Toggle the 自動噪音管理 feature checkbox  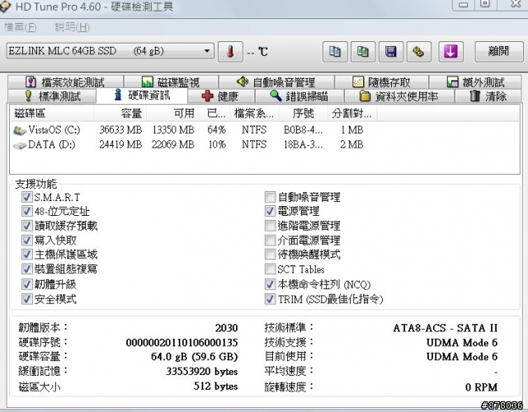pyautogui.click(x=270, y=197)
